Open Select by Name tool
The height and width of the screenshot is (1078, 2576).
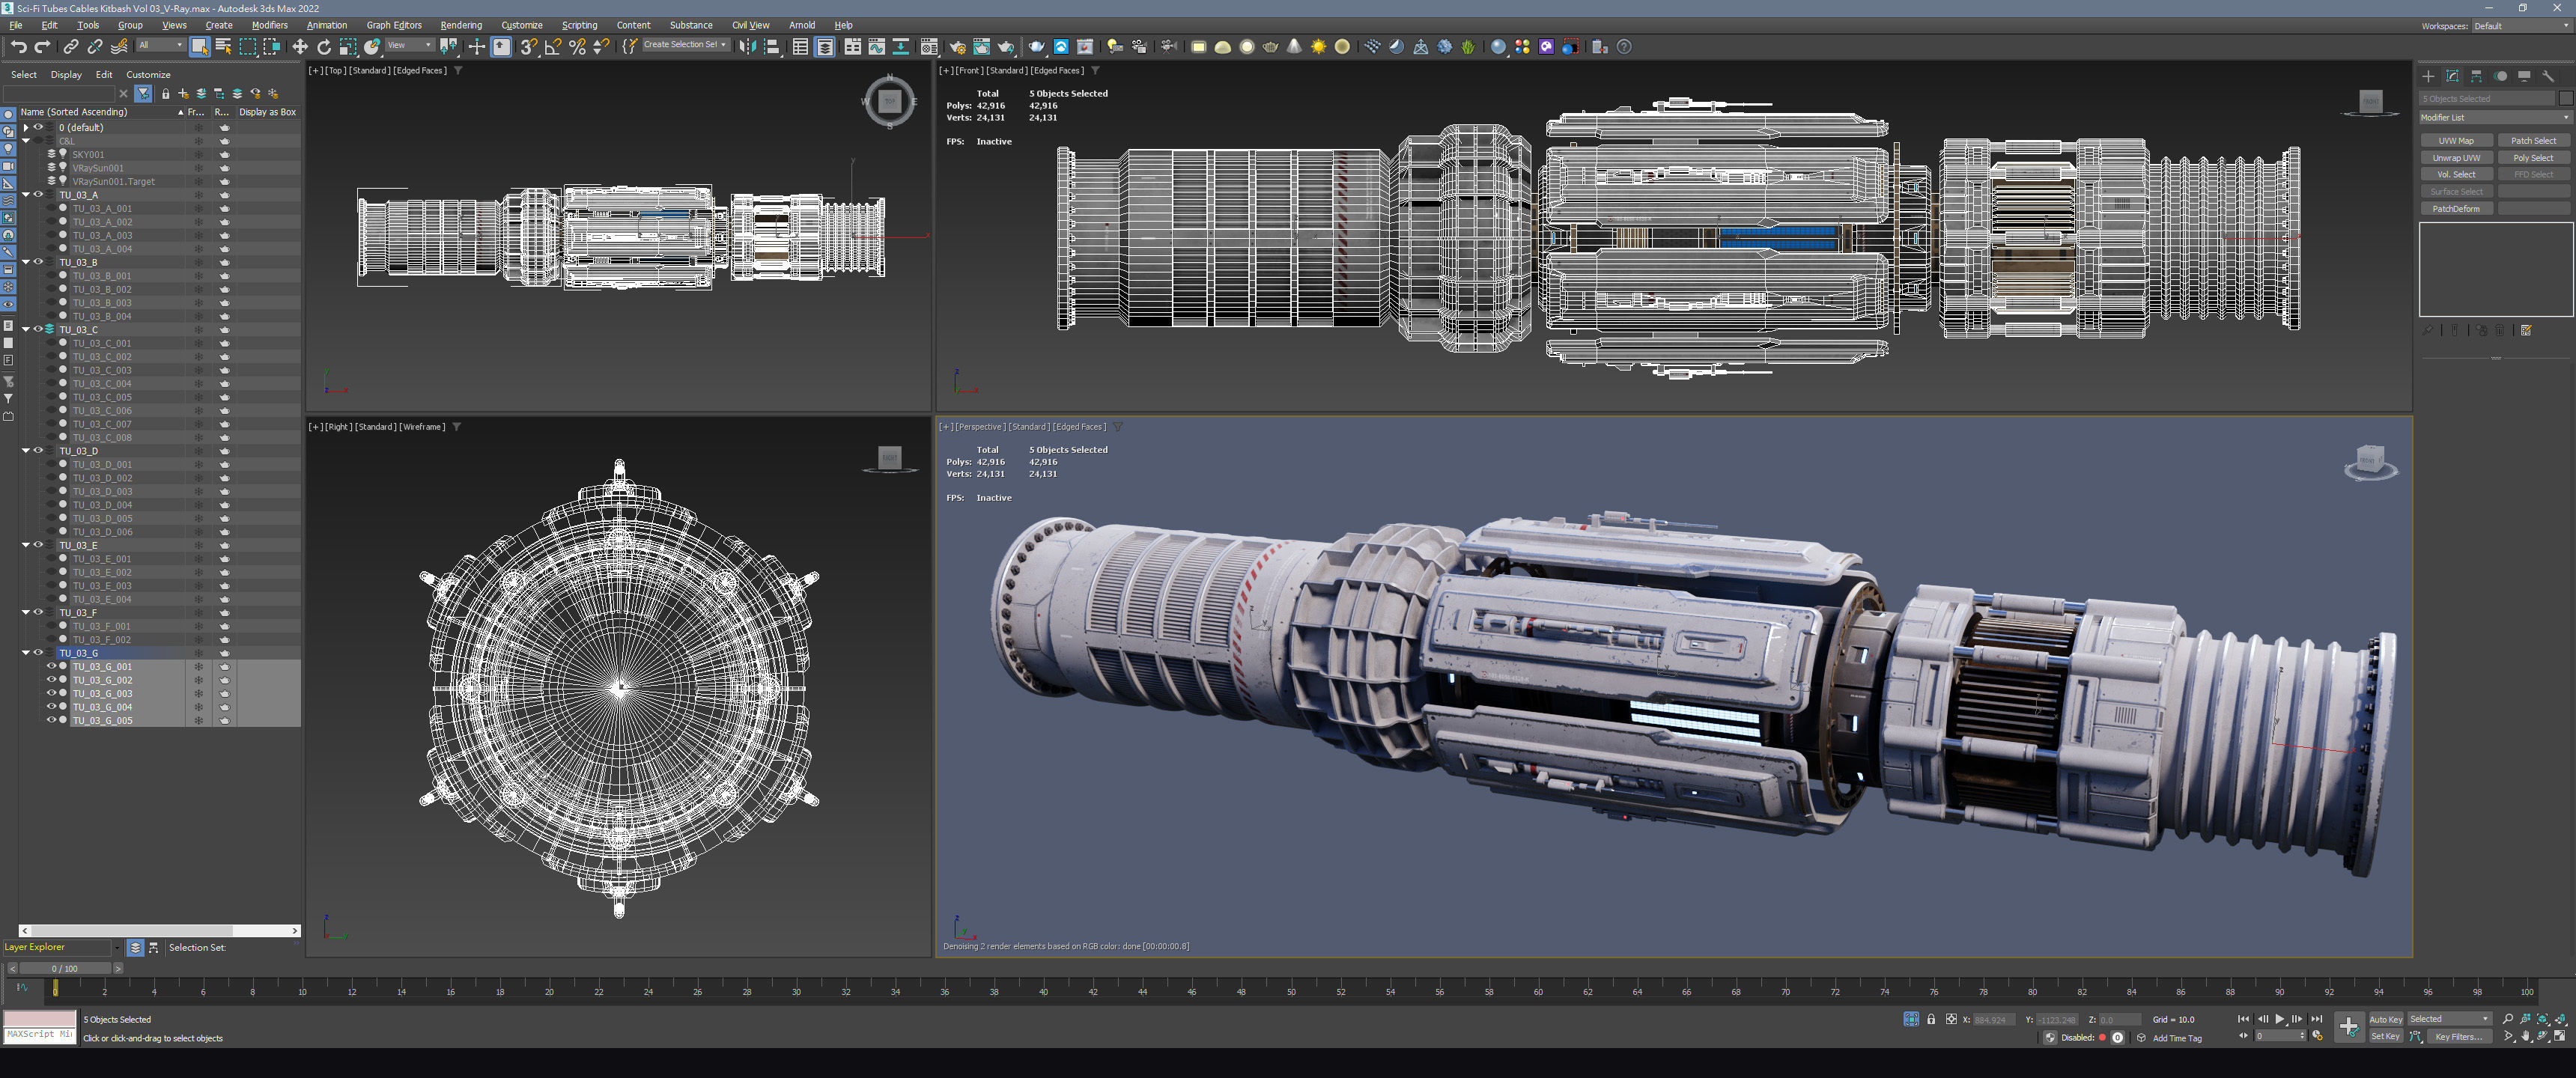pyautogui.click(x=223, y=47)
